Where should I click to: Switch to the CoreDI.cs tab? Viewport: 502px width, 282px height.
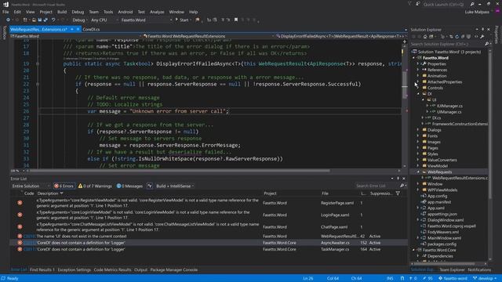tap(91, 29)
